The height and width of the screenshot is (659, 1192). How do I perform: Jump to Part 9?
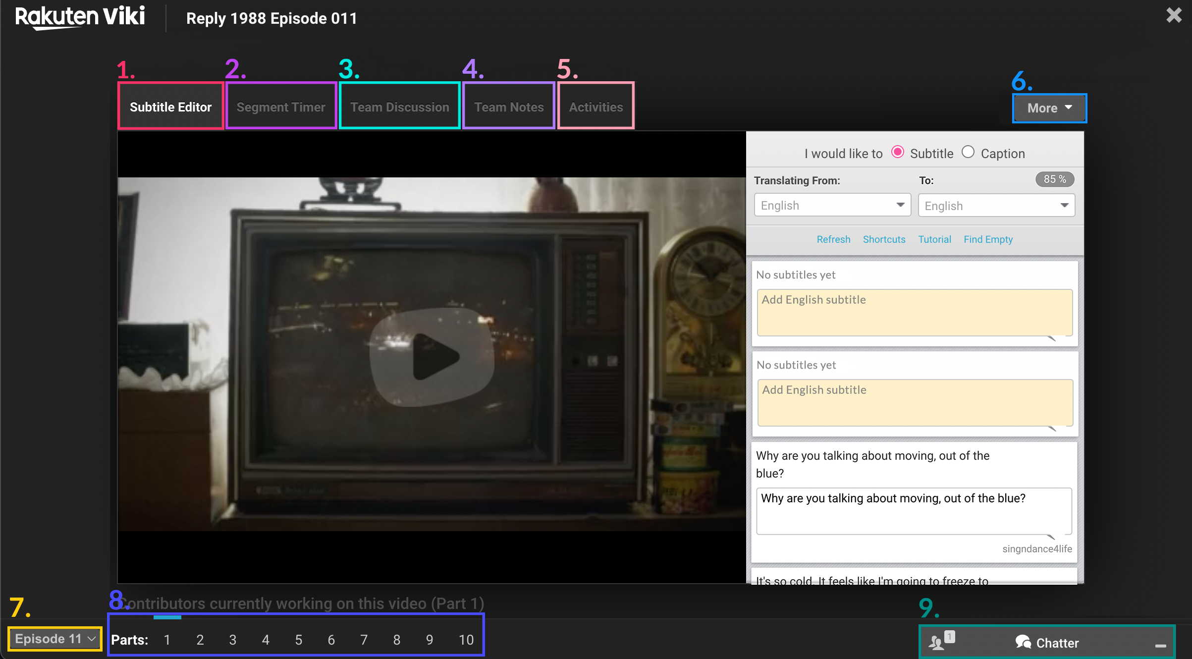430,640
